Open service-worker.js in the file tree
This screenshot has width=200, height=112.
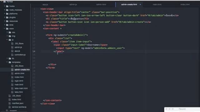(19, 107)
